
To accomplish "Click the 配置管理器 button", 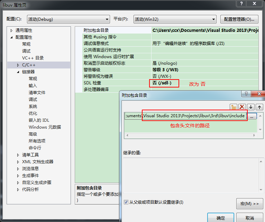I will click(241, 19).
